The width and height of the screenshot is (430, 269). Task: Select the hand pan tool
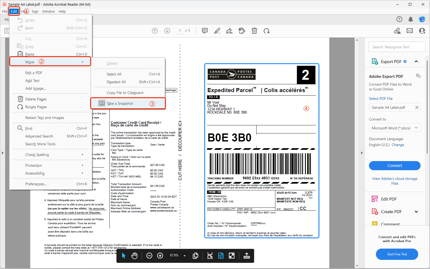pyautogui.click(x=134, y=256)
